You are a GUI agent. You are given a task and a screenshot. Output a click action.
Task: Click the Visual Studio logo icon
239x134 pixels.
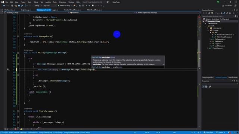point(3,2)
